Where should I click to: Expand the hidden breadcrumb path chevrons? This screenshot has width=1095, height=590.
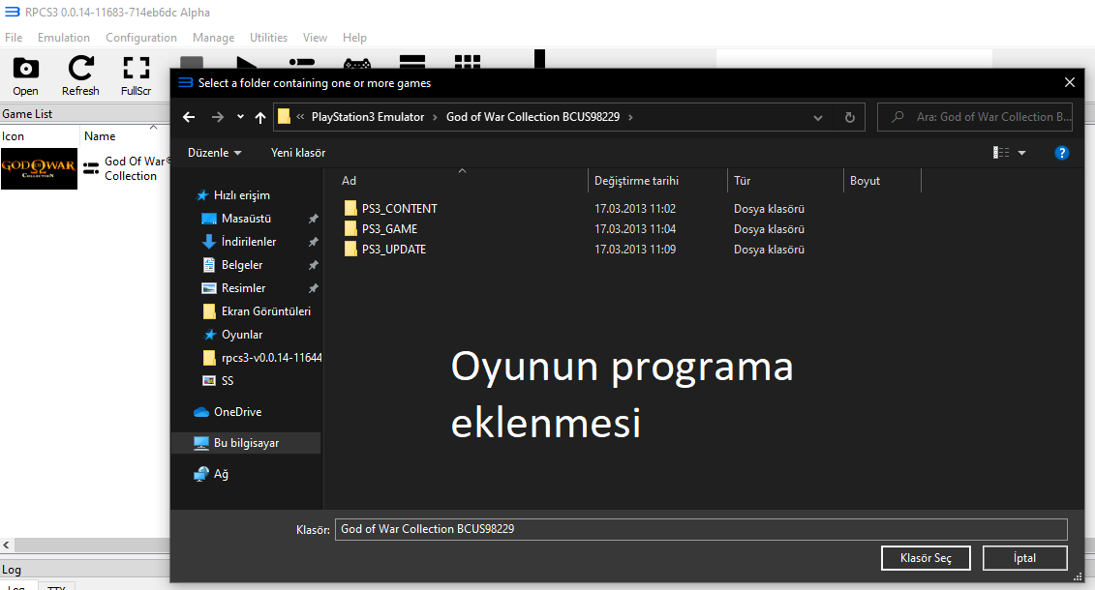pyautogui.click(x=300, y=117)
